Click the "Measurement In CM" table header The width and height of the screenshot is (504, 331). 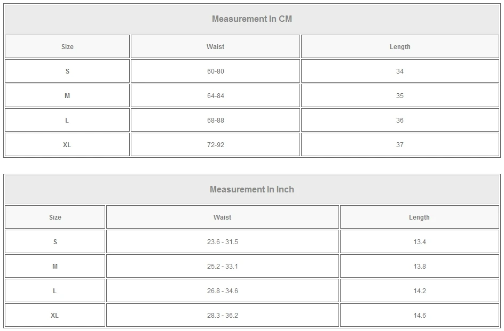tap(252, 19)
